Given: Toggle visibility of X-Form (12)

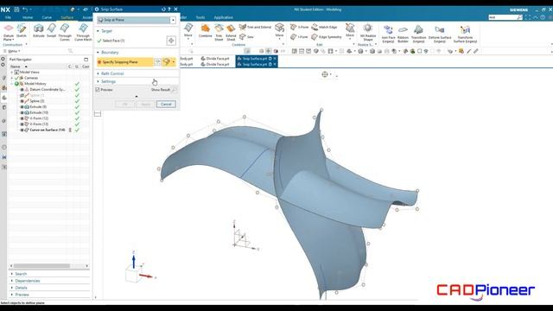Looking at the screenshot, I should tap(22, 118).
